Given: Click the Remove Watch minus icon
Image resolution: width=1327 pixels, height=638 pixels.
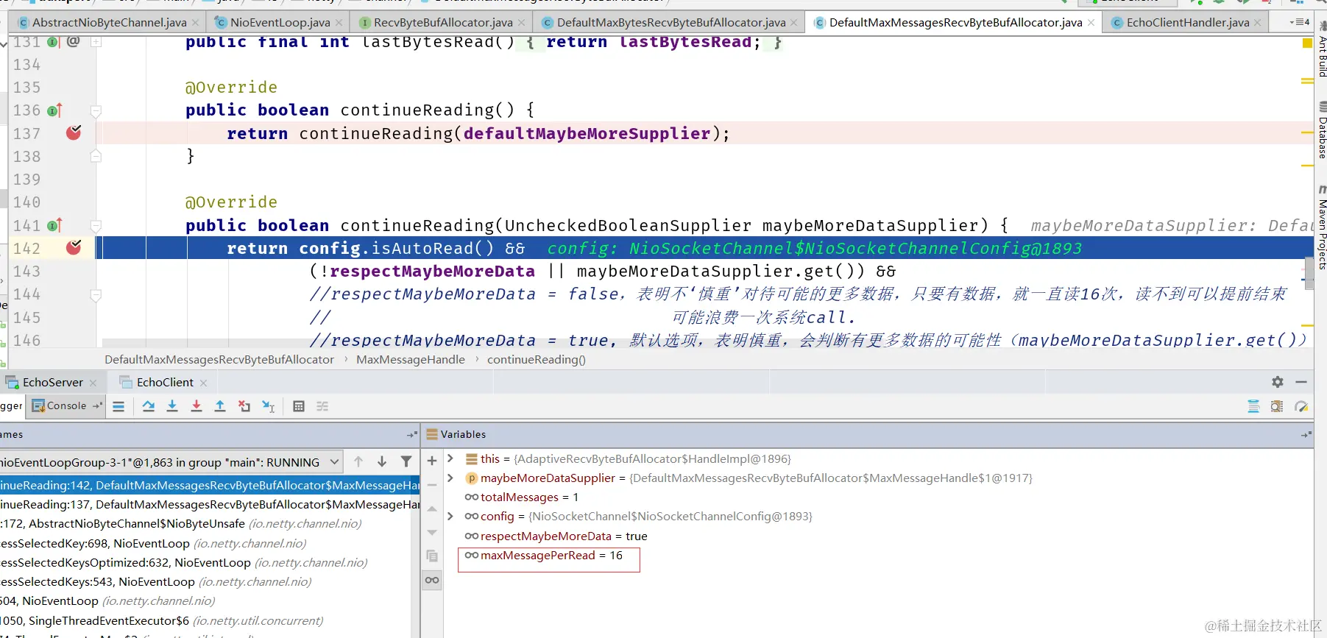Looking at the screenshot, I should pyautogui.click(x=432, y=485).
